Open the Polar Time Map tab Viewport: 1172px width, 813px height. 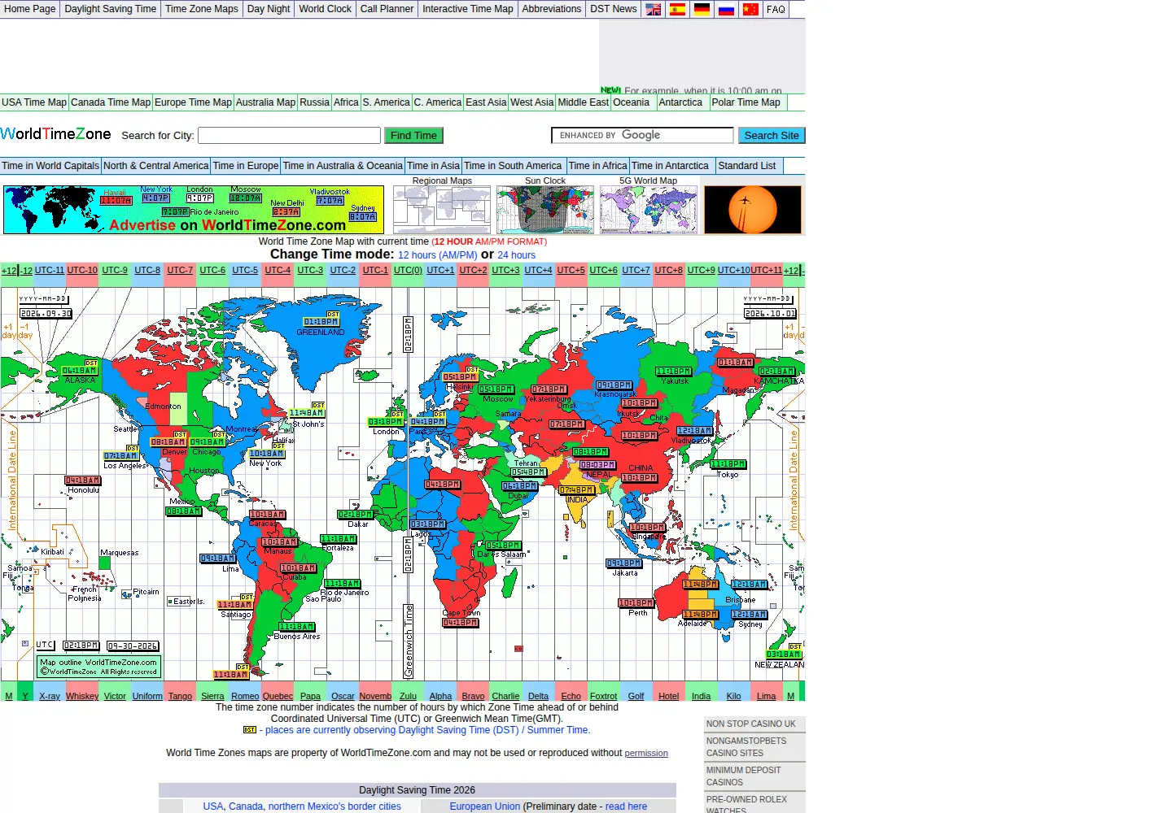pos(746,102)
